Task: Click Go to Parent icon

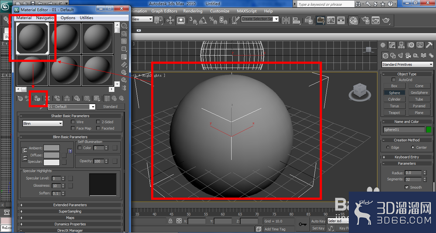Action: tap(114, 98)
